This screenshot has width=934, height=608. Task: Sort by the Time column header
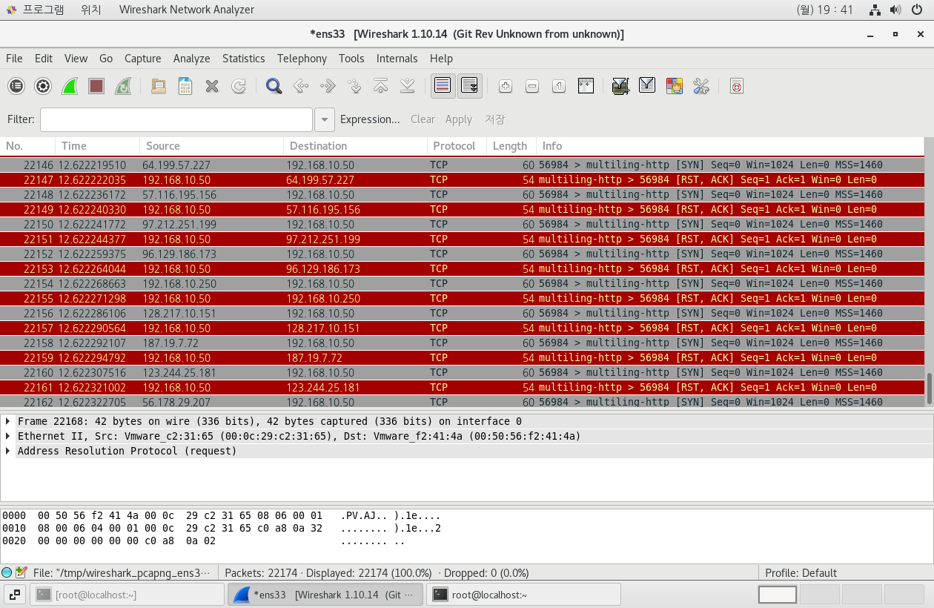(97, 146)
